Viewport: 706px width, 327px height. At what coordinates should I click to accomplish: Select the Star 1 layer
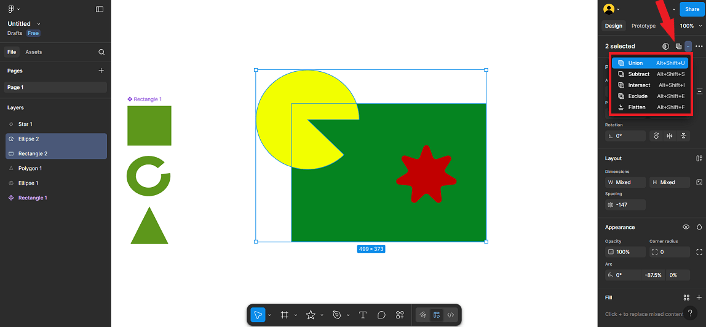point(55,124)
